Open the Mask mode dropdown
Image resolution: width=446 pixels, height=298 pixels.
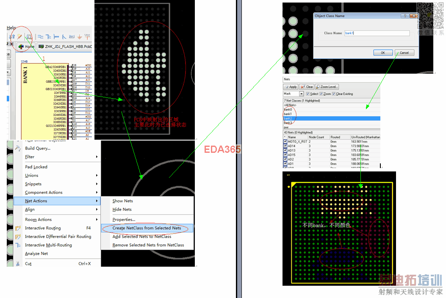[302, 94]
